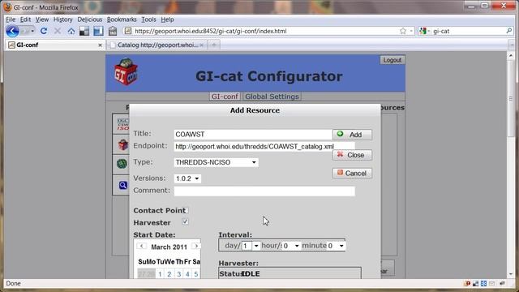Viewport: 519px width, 292px height.
Task: Select March 3 in the calendar
Action: pos(178,274)
